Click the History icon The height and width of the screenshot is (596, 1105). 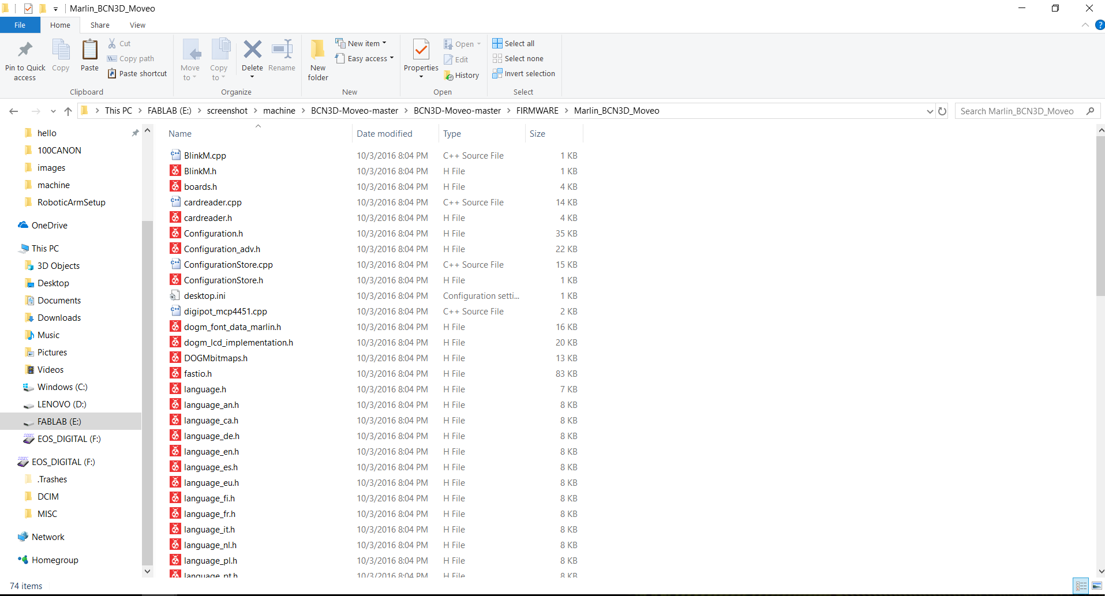[448, 76]
